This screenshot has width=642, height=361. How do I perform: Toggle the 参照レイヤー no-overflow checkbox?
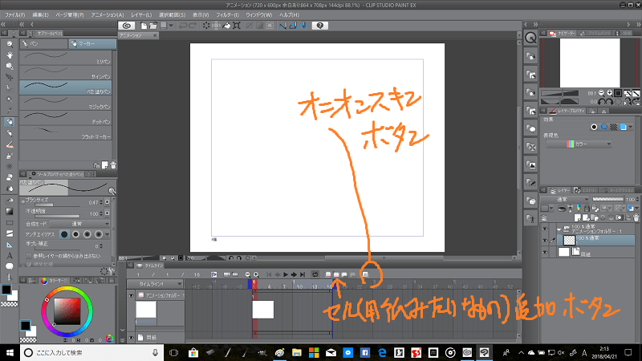pos(29,255)
